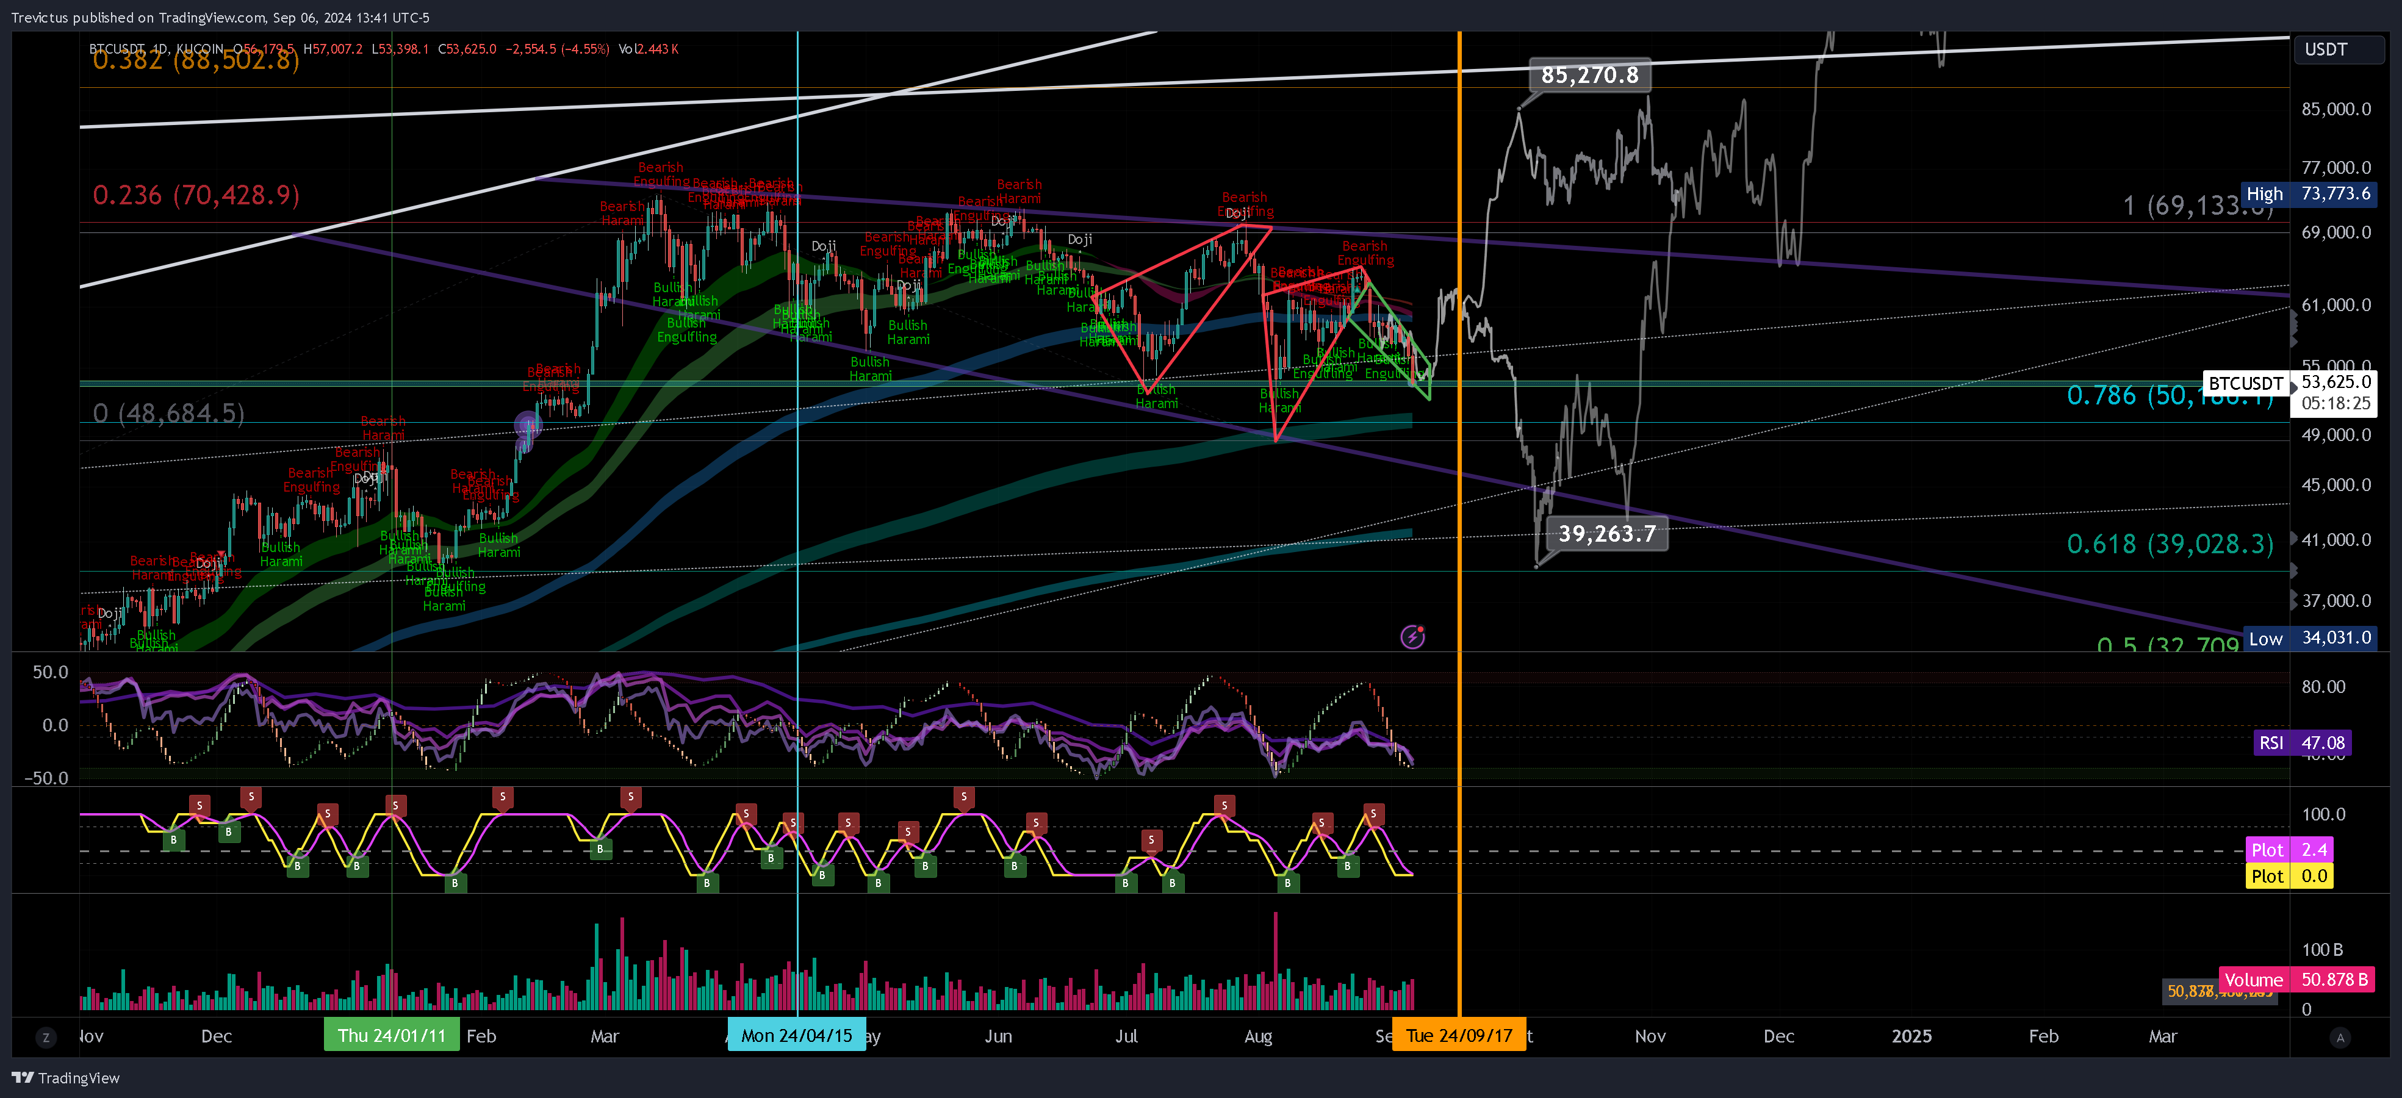Click the Nov label right of the orange line
This screenshot has height=1098, width=2402.
pos(1650,1036)
